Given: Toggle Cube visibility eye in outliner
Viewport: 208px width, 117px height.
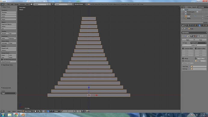Looking at the screenshot, I should (x=203, y=16).
